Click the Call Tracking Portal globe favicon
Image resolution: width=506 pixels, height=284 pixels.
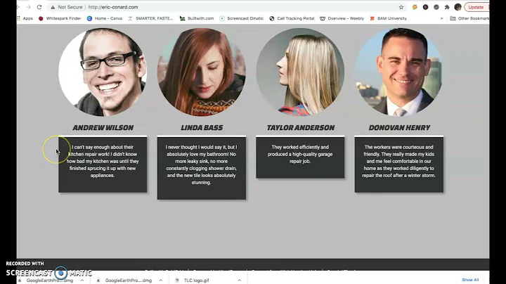272,18
